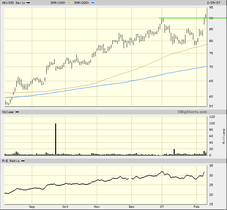This screenshot has height=210, width=227.
Task: Click the latest price bar above 90
Action: (206, 16)
